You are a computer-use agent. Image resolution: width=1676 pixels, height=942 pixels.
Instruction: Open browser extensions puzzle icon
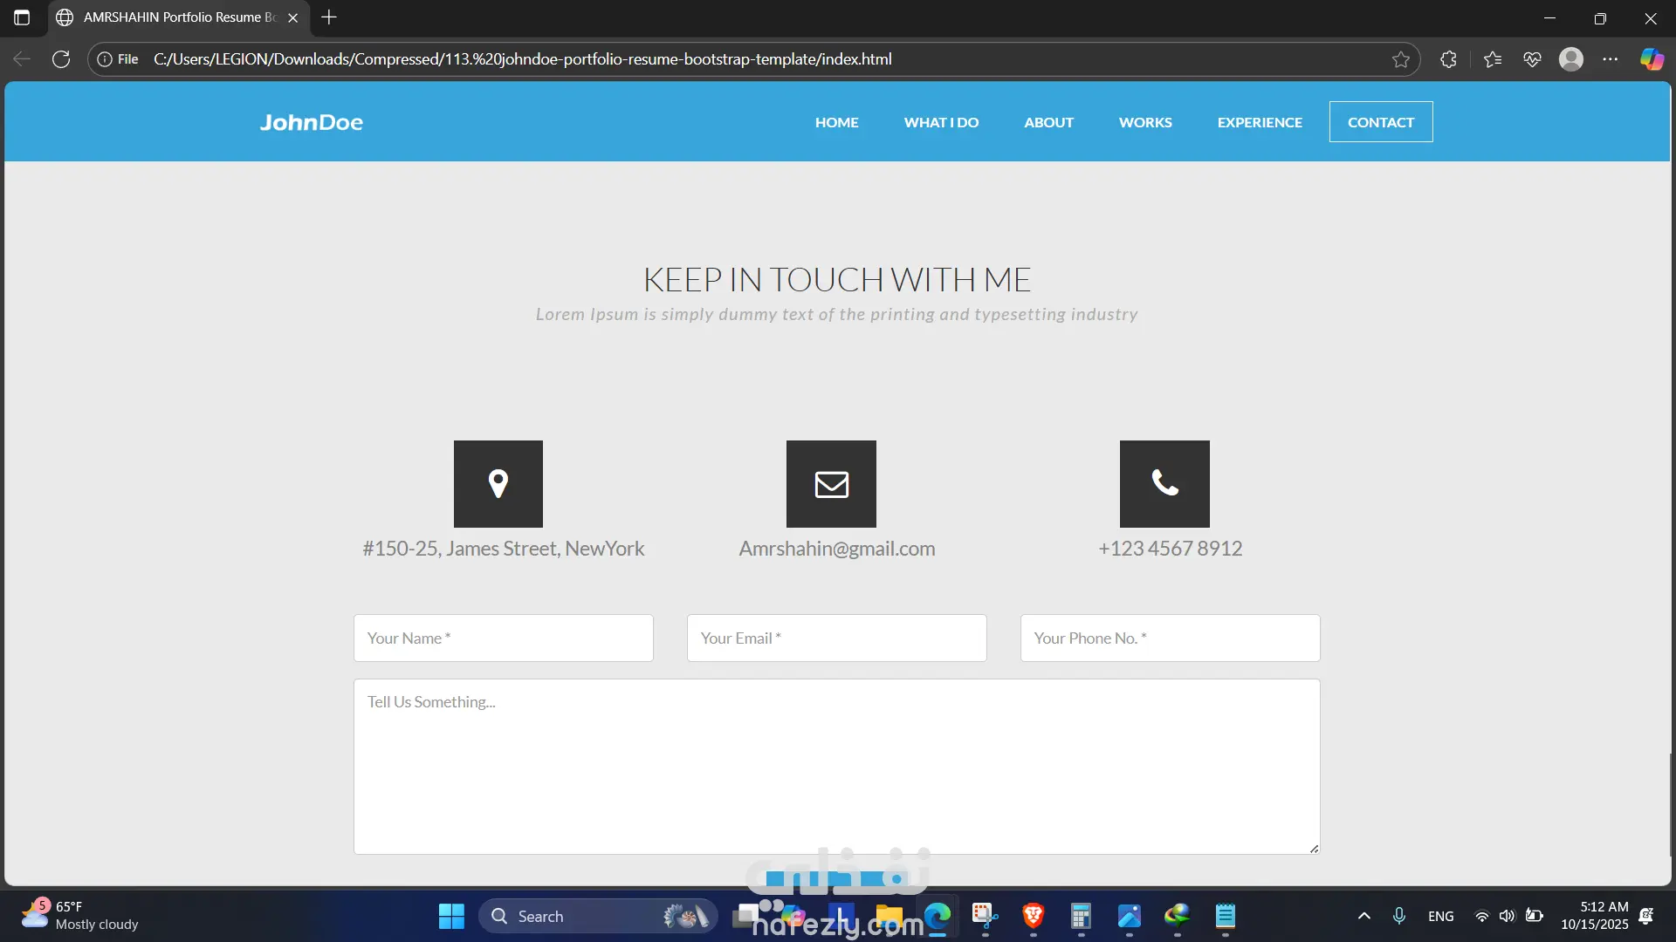pos(1448,59)
